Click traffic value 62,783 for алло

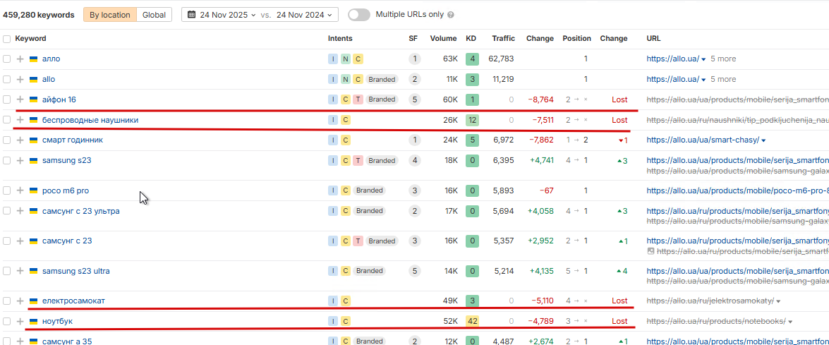coord(501,59)
